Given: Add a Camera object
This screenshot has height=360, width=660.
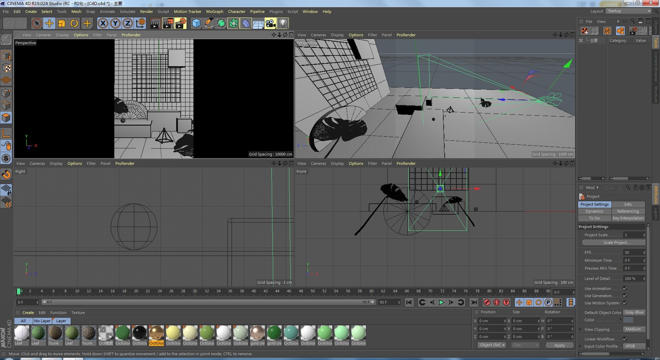Looking at the screenshot, I should [x=271, y=23].
